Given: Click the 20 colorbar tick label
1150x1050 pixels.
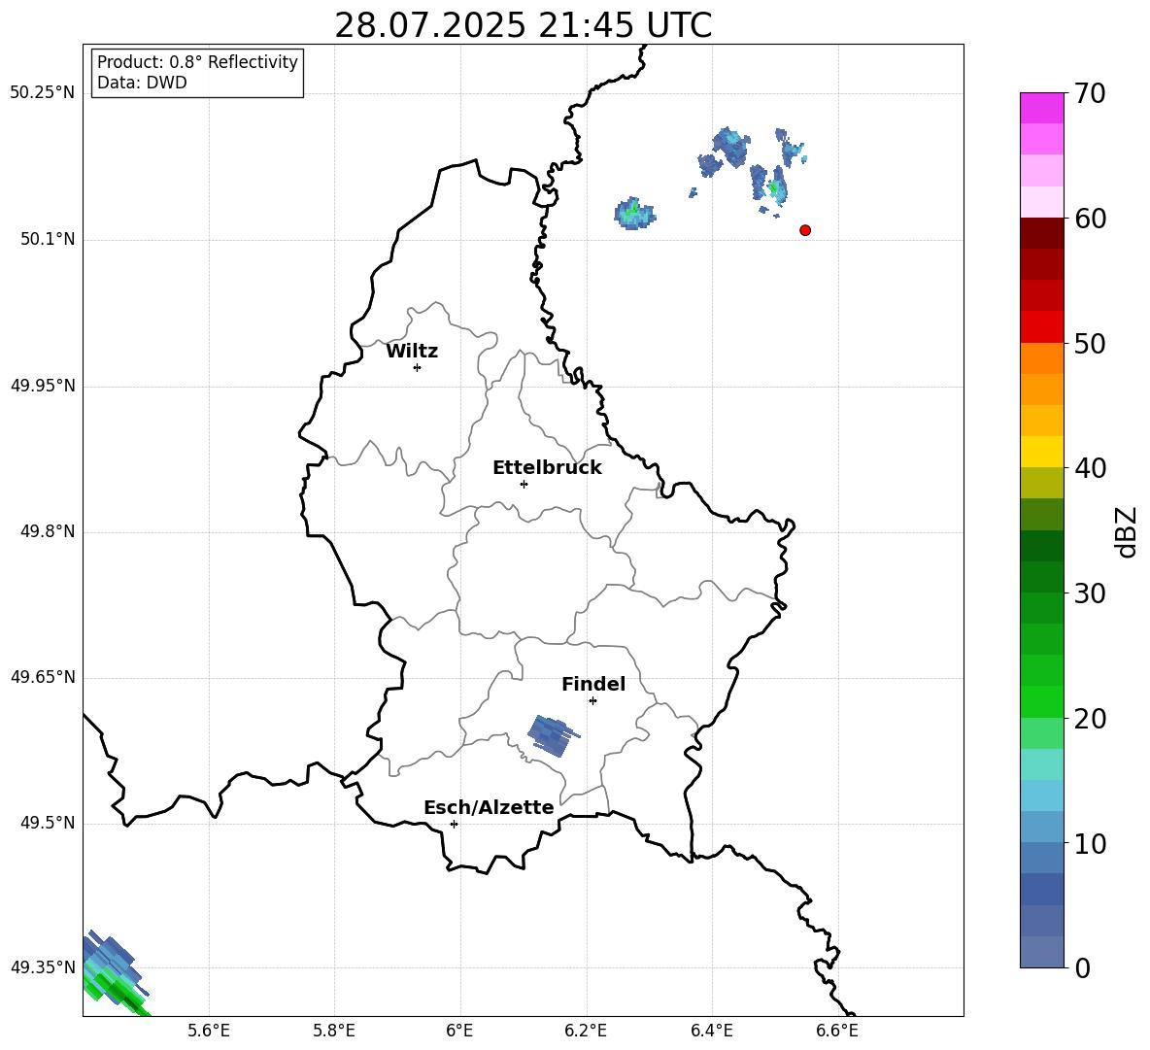Looking at the screenshot, I should click(x=1090, y=719).
